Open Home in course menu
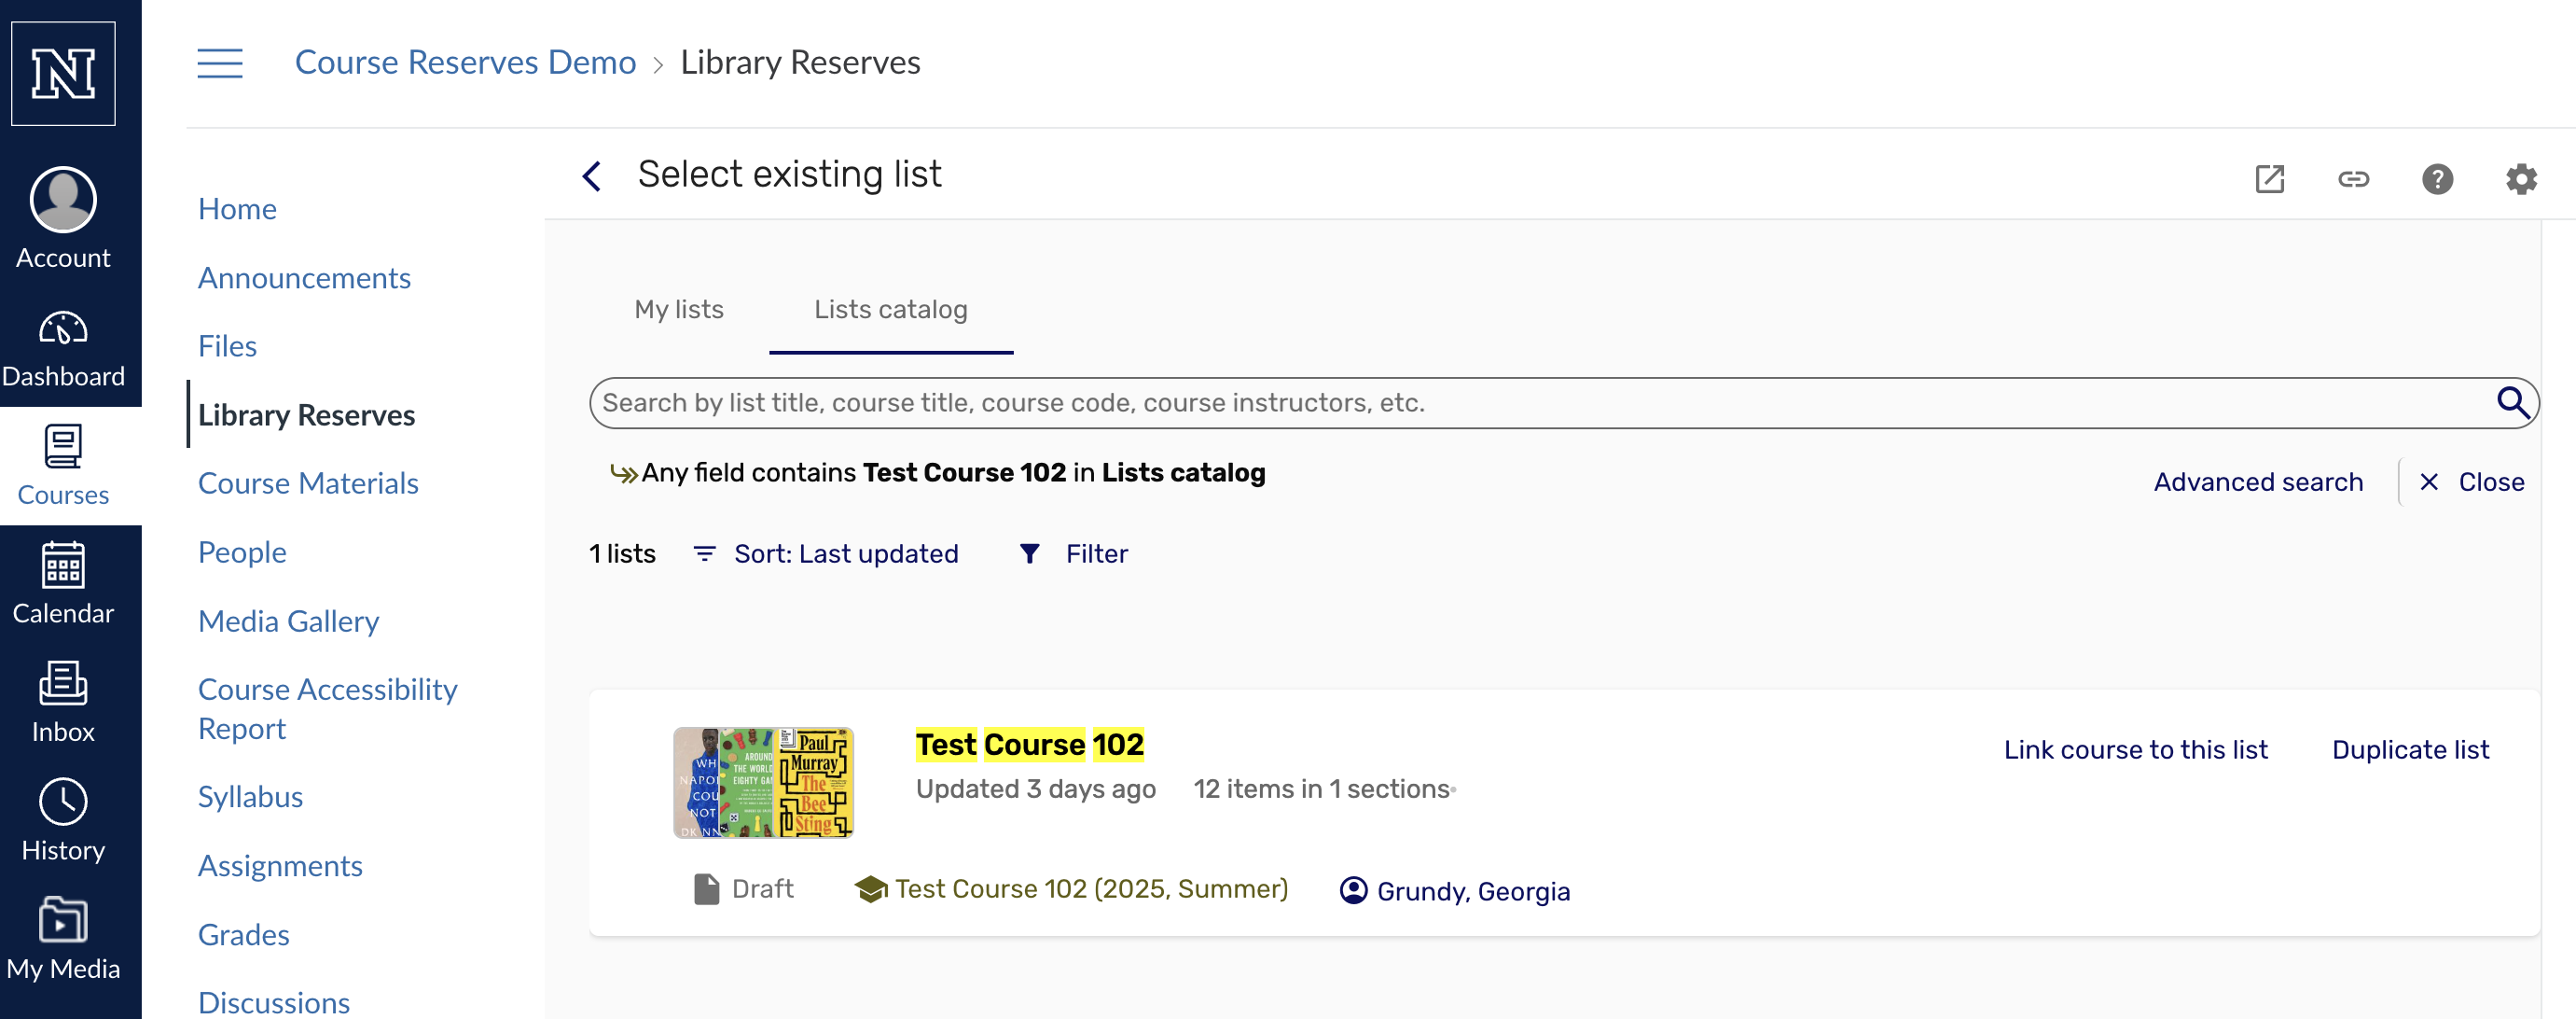Image resolution: width=2576 pixels, height=1019 pixels. [237, 208]
